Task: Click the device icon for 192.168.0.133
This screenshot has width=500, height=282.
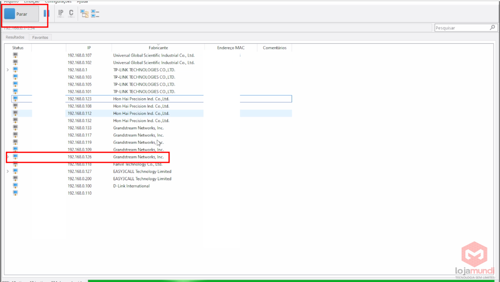Action: (x=15, y=128)
